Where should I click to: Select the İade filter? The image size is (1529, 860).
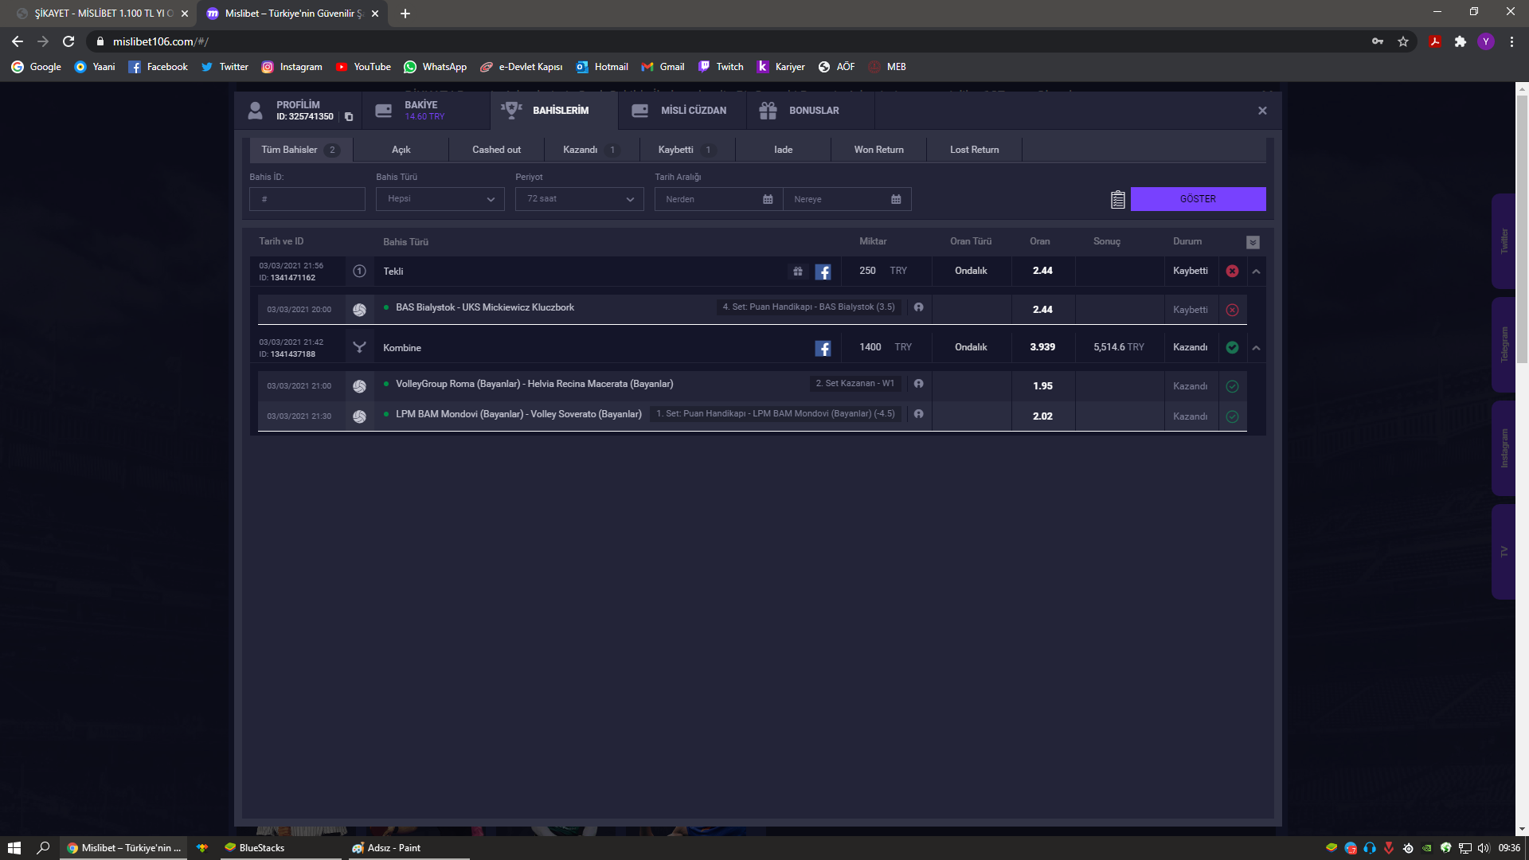coord(783,150)
